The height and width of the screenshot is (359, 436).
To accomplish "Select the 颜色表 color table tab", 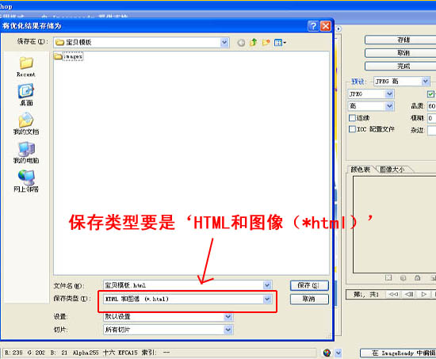I will tap(361, 169).
